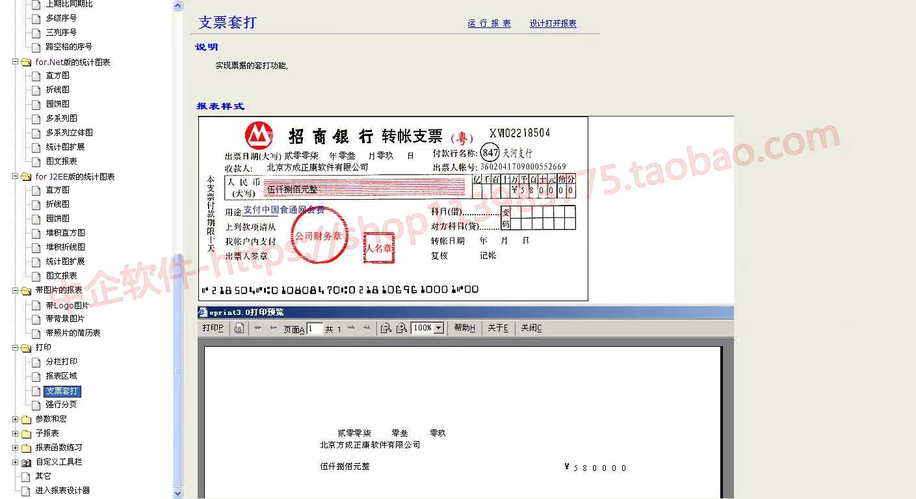Click the tree panel scroll up arrow
This screenshot has width=916, height=499.
click(x=178, y=6)
